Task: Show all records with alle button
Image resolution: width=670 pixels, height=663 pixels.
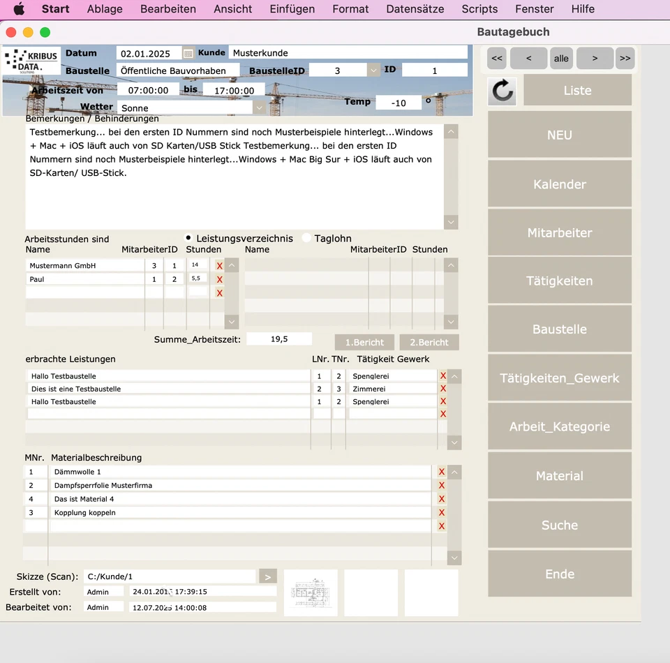Action: click(561, 58)
